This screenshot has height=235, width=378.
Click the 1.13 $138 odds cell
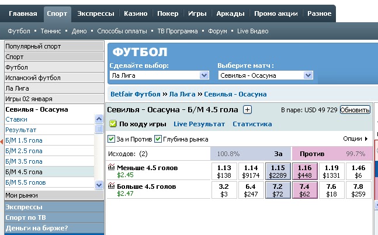224,171
